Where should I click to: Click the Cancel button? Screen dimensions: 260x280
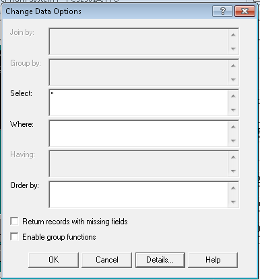107,260
